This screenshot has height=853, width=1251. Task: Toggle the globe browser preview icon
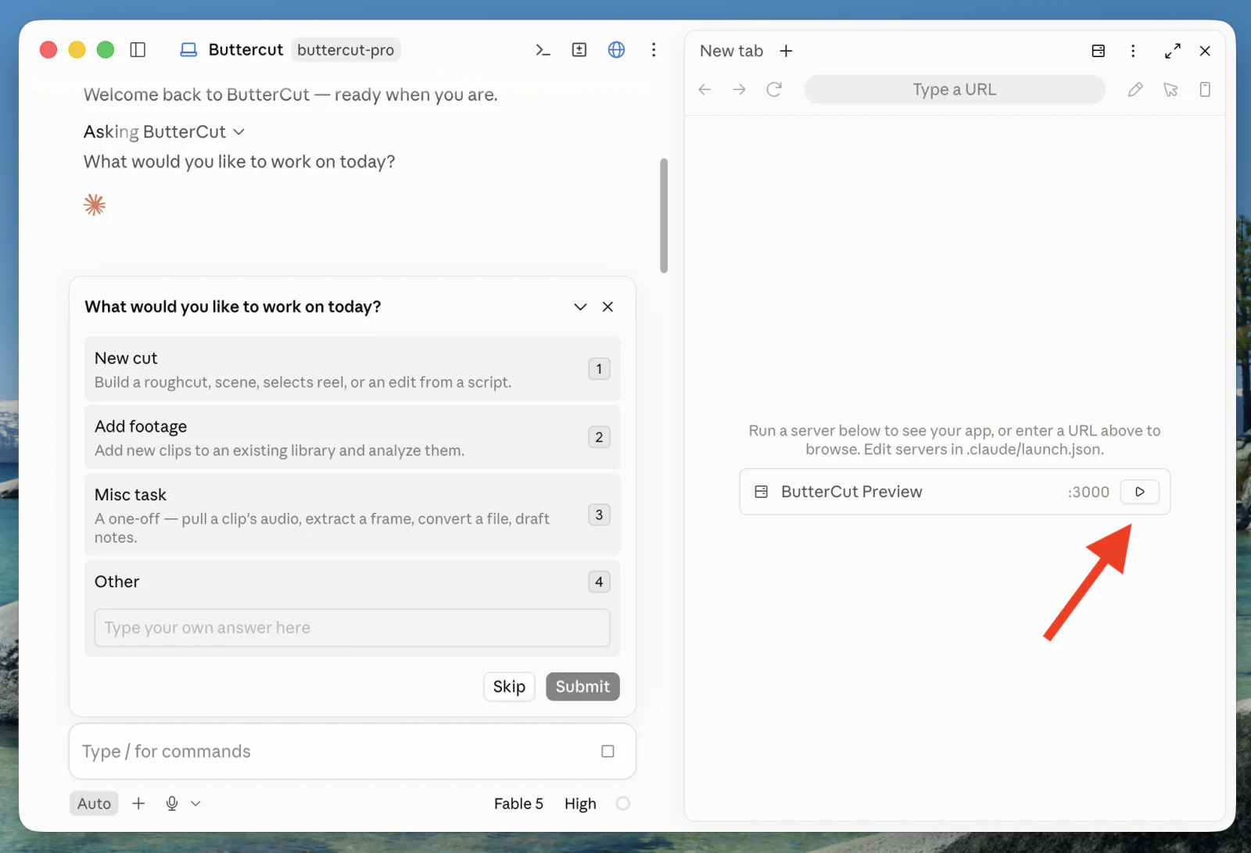tap(616, 50)
